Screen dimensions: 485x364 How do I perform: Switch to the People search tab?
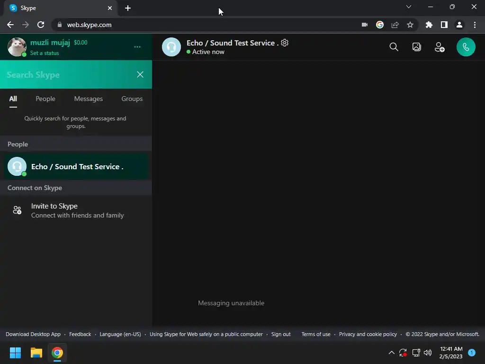45,99
